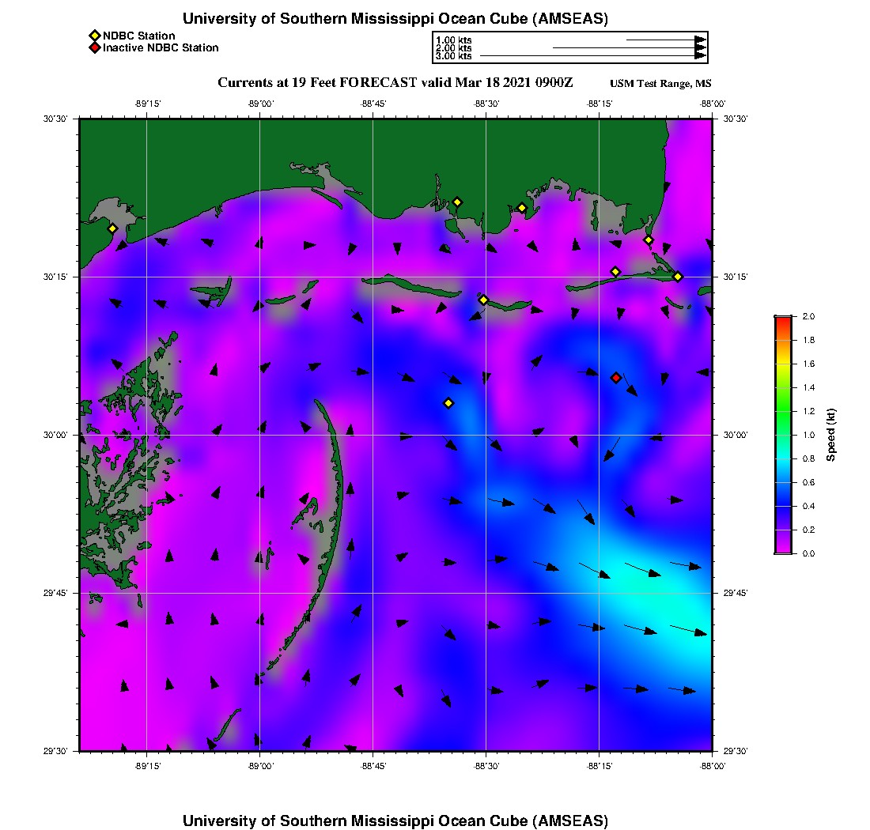Click the USM Test Range, MS label
The height and width of the screenshot is (830, 870).
660,84
